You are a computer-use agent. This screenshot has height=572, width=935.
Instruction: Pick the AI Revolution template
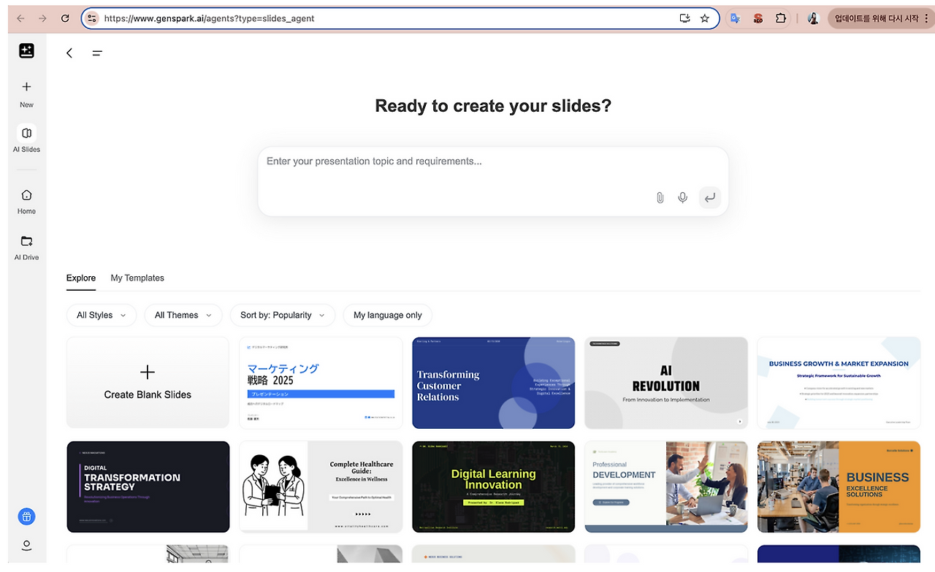pyautogui.click(x=666, y=383)
